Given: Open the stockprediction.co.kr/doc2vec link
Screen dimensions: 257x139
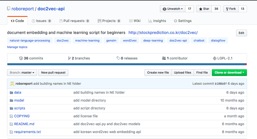Looking at the screenshot, I should (163, 33).
